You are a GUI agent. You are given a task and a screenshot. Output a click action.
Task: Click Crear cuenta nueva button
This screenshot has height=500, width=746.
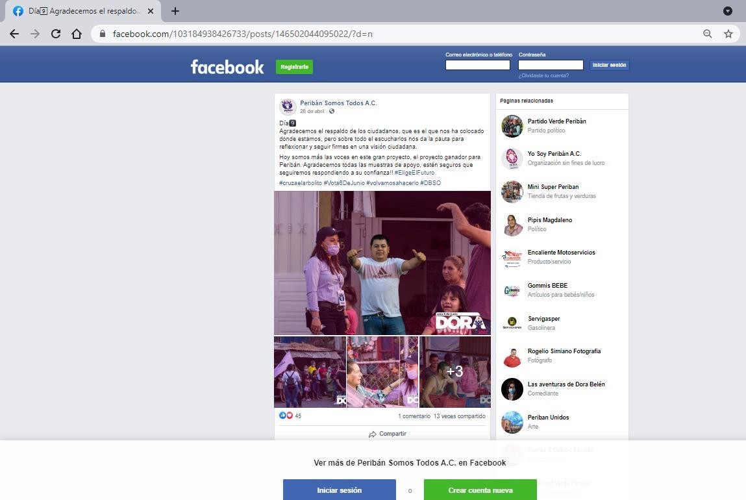(x=480, y=490)
